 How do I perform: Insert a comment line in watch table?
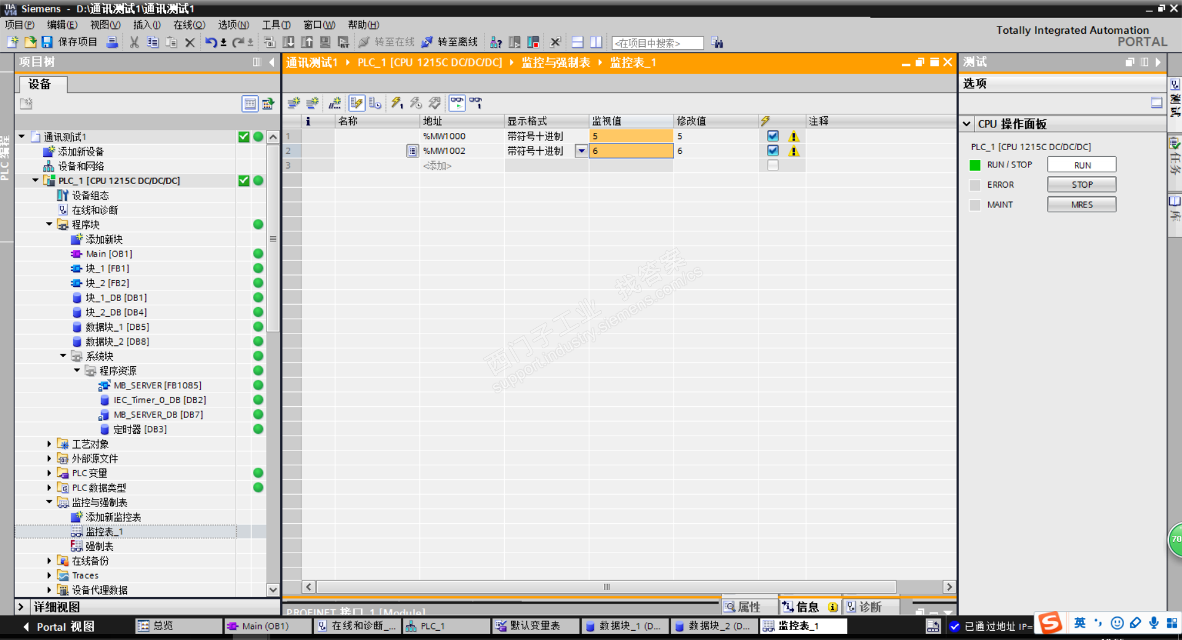pyautogui.click(x=335, y=103)
